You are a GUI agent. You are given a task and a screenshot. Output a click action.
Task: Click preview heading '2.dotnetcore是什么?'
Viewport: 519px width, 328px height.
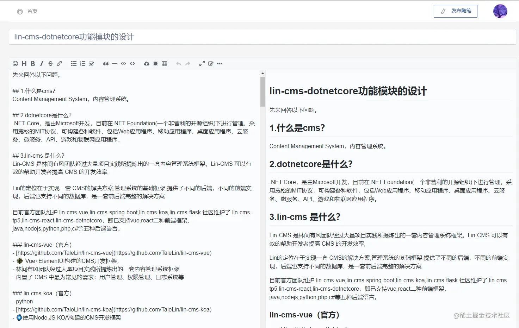(x=311, y=164)
